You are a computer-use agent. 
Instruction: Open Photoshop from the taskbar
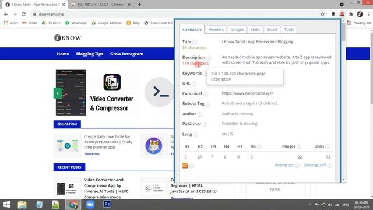coord(107,204)
